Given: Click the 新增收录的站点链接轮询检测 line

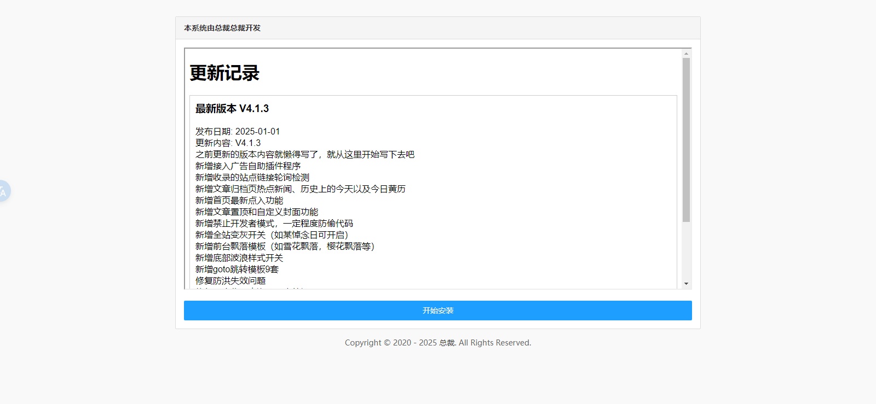Looking at the screenshot, I should (252, 177).
